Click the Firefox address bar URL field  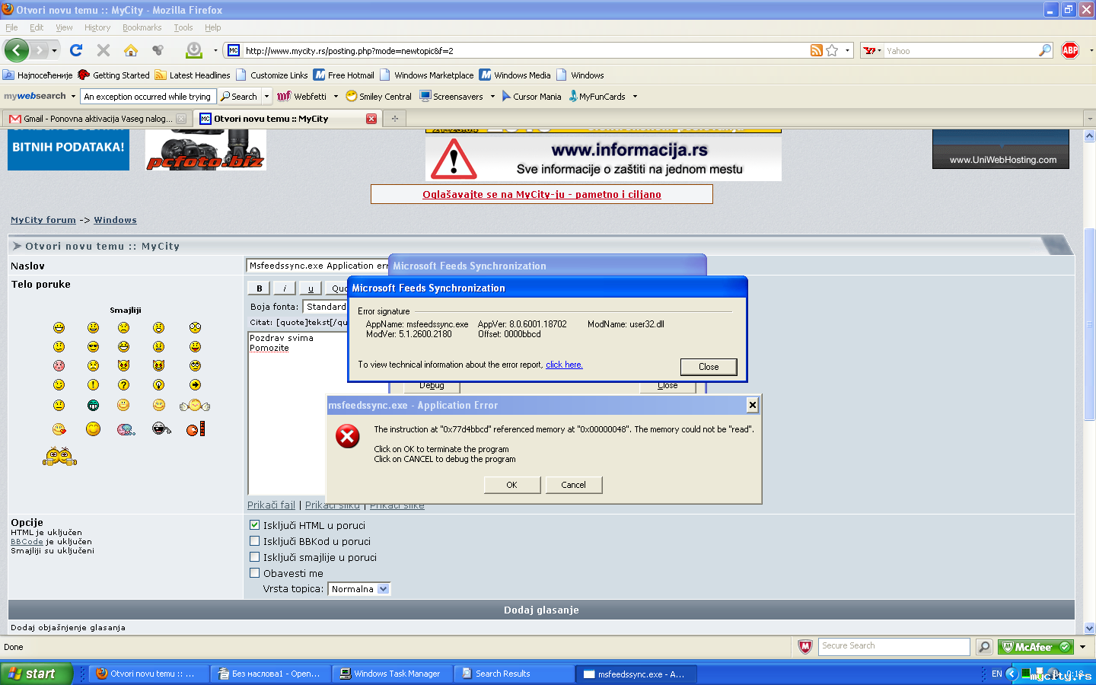(525, 51)
